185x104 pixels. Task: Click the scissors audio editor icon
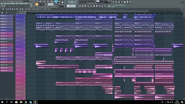pyautogui.click(x=116, y=2)
